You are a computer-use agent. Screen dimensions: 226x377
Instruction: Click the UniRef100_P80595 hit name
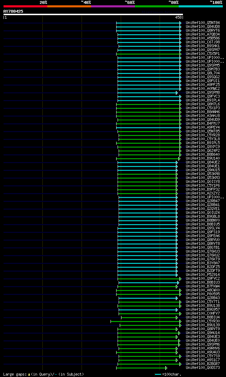203,294
